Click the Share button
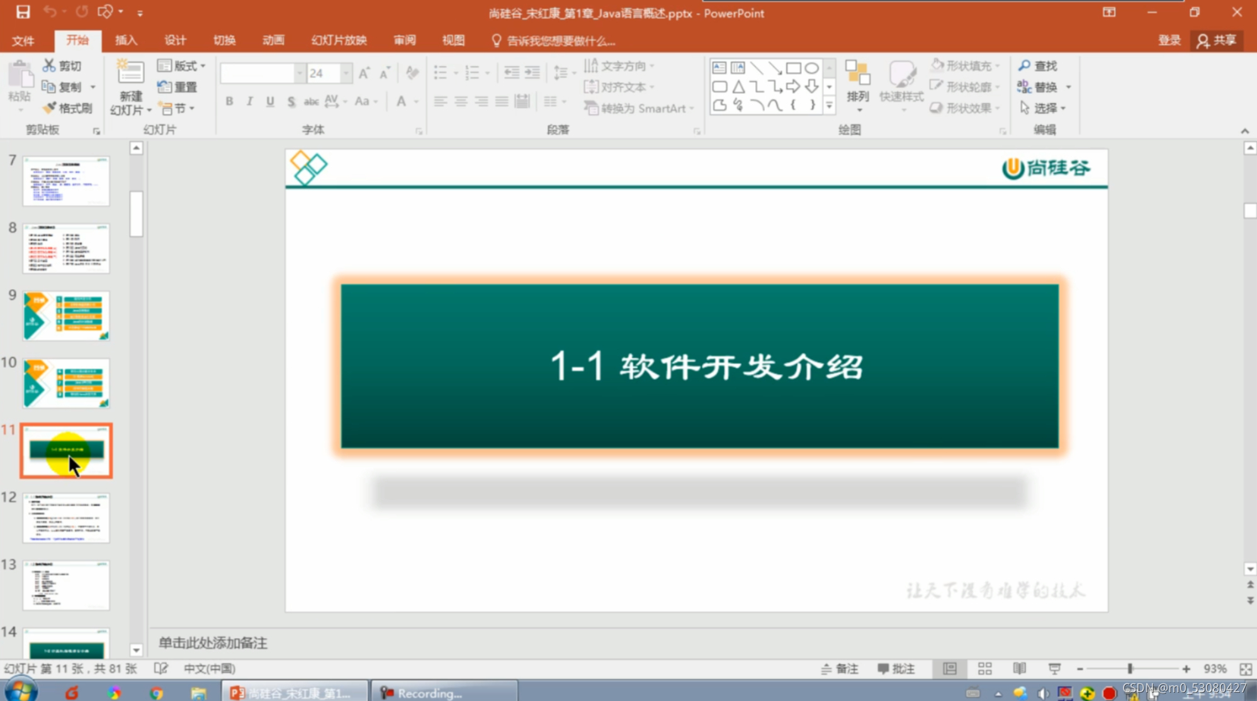The image size is (1257, 701). point(1217,40)
